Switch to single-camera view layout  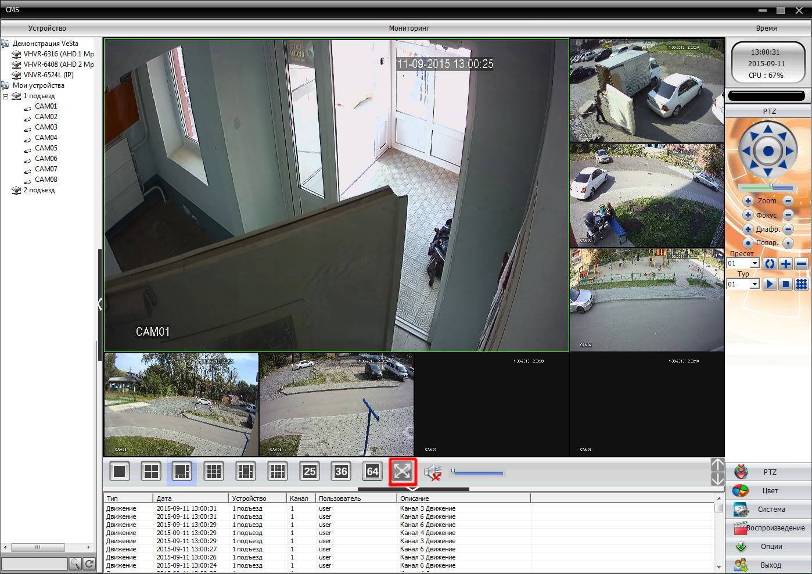[120, 471]
